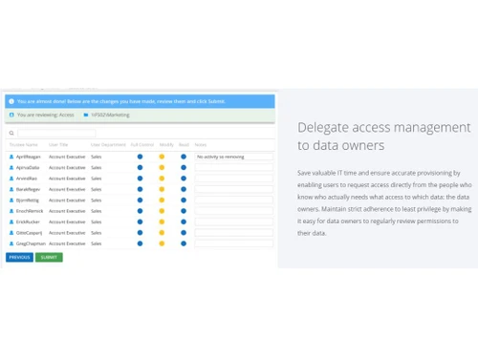Click the notes field for ApirvaDalla
Screen dimensions: 478x358
click(234, 167)
